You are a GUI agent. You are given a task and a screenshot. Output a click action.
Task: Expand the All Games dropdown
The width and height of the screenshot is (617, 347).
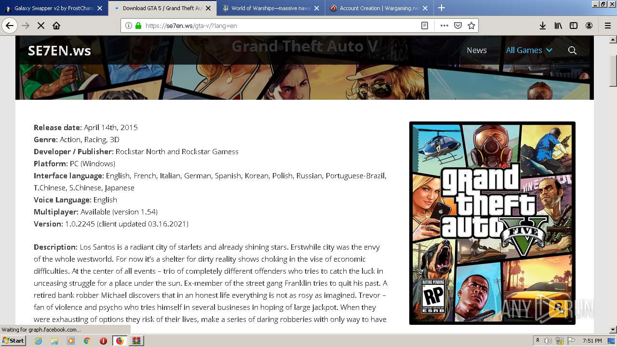click(529, 50)
